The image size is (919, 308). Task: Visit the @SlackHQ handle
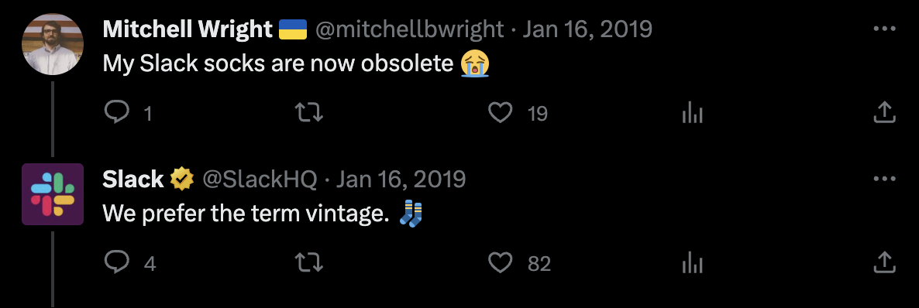pos(260,180)
